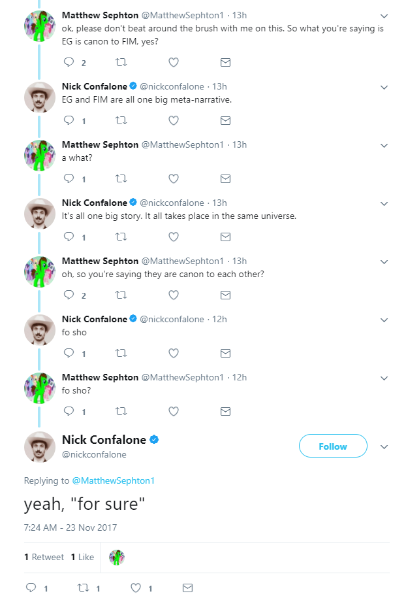Follow Nick Confalone

(x=333, y=446)
